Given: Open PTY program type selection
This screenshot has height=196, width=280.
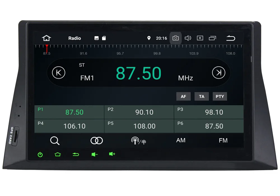Looking at the screenshot, I should click(x=220, y=96).
